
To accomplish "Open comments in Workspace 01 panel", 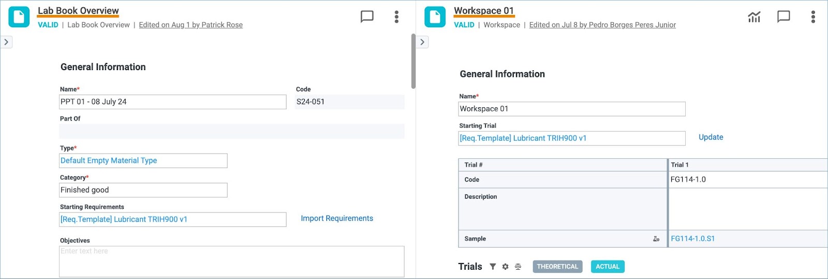I will coord(783,17).
